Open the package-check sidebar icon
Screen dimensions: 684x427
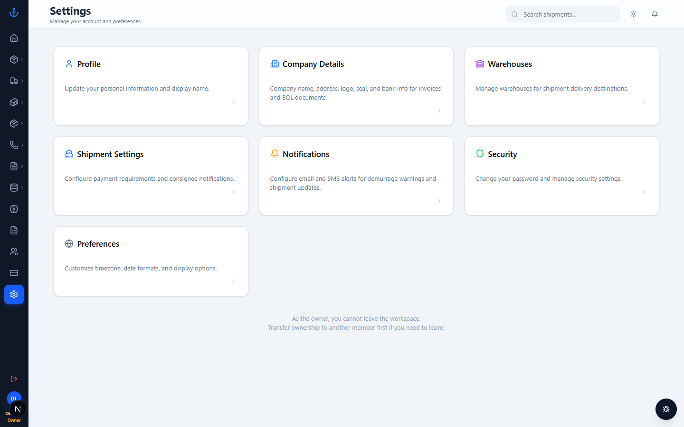[14, 123]
